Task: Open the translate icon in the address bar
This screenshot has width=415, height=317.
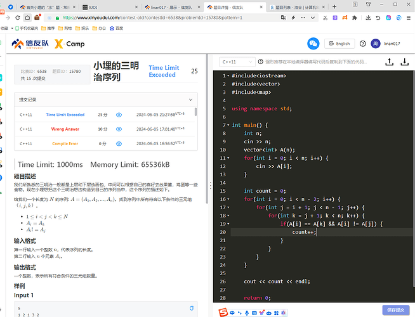Action: click(x=284, y=18)
